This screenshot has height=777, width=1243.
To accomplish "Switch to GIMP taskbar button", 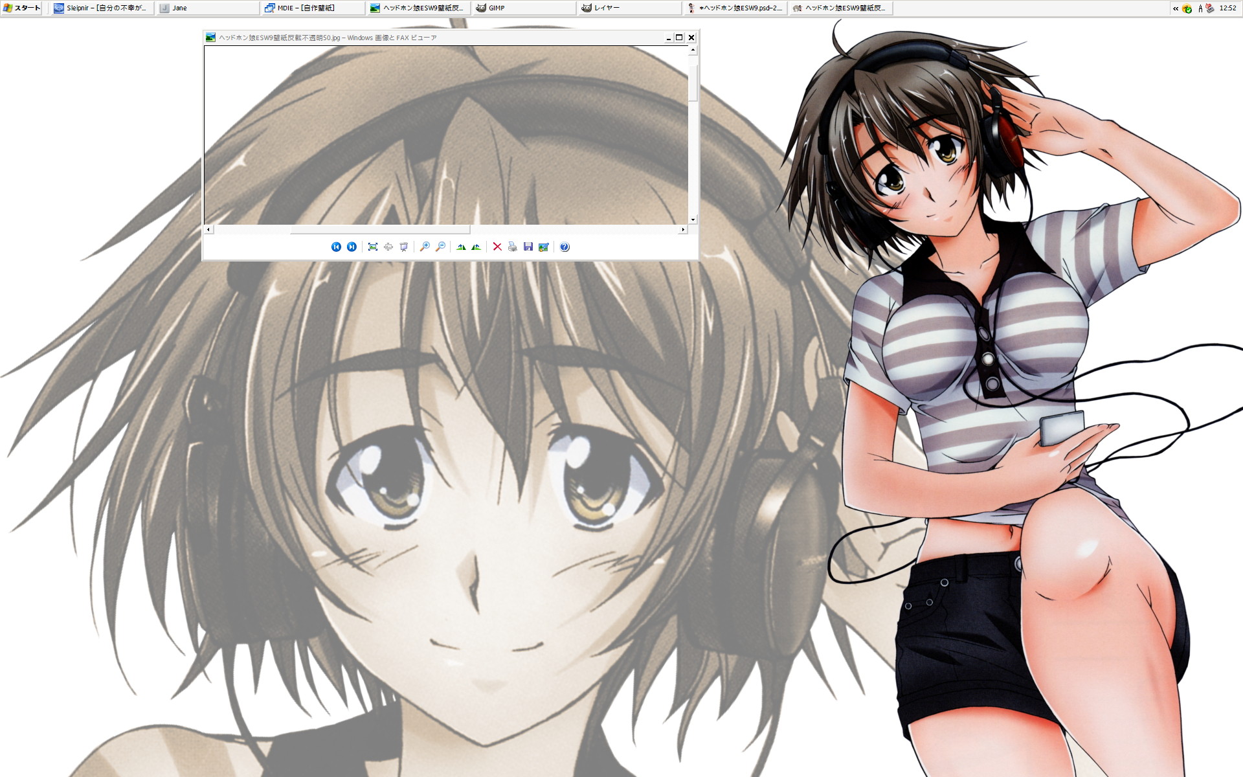I will [524, 8].
